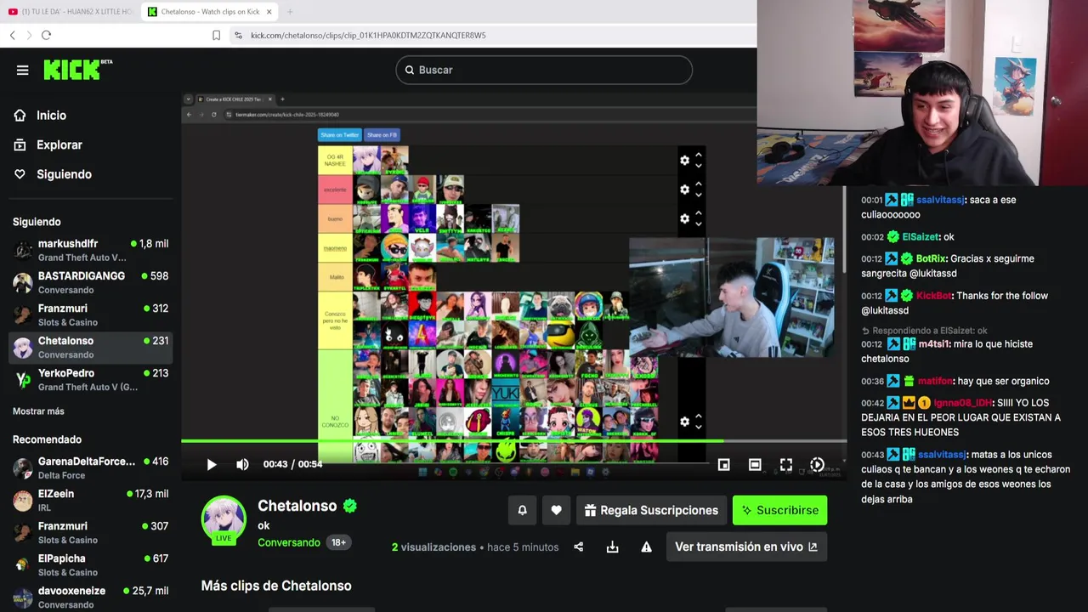Open ElZeein recommended channel
Screen dimensions: 1088x612
coord(91,500)
